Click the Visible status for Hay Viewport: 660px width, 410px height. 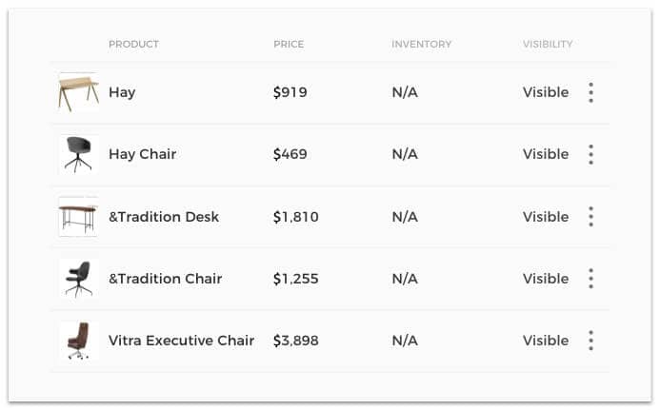coord(546,92)
